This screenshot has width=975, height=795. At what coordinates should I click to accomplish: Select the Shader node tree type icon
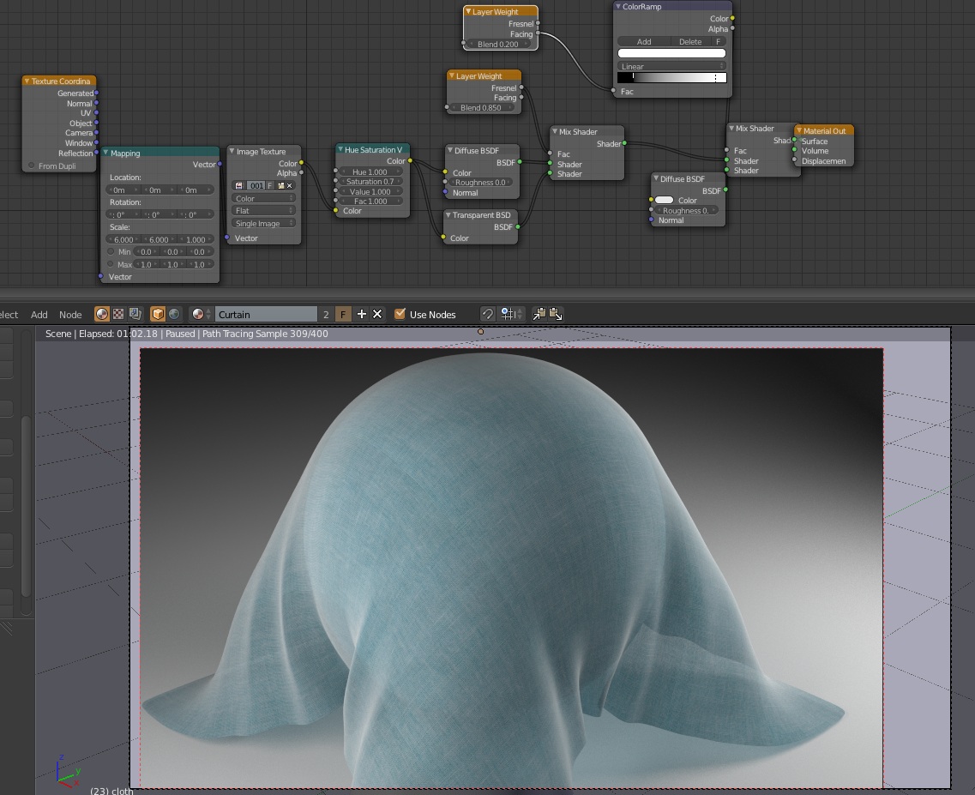click(102, 314)
